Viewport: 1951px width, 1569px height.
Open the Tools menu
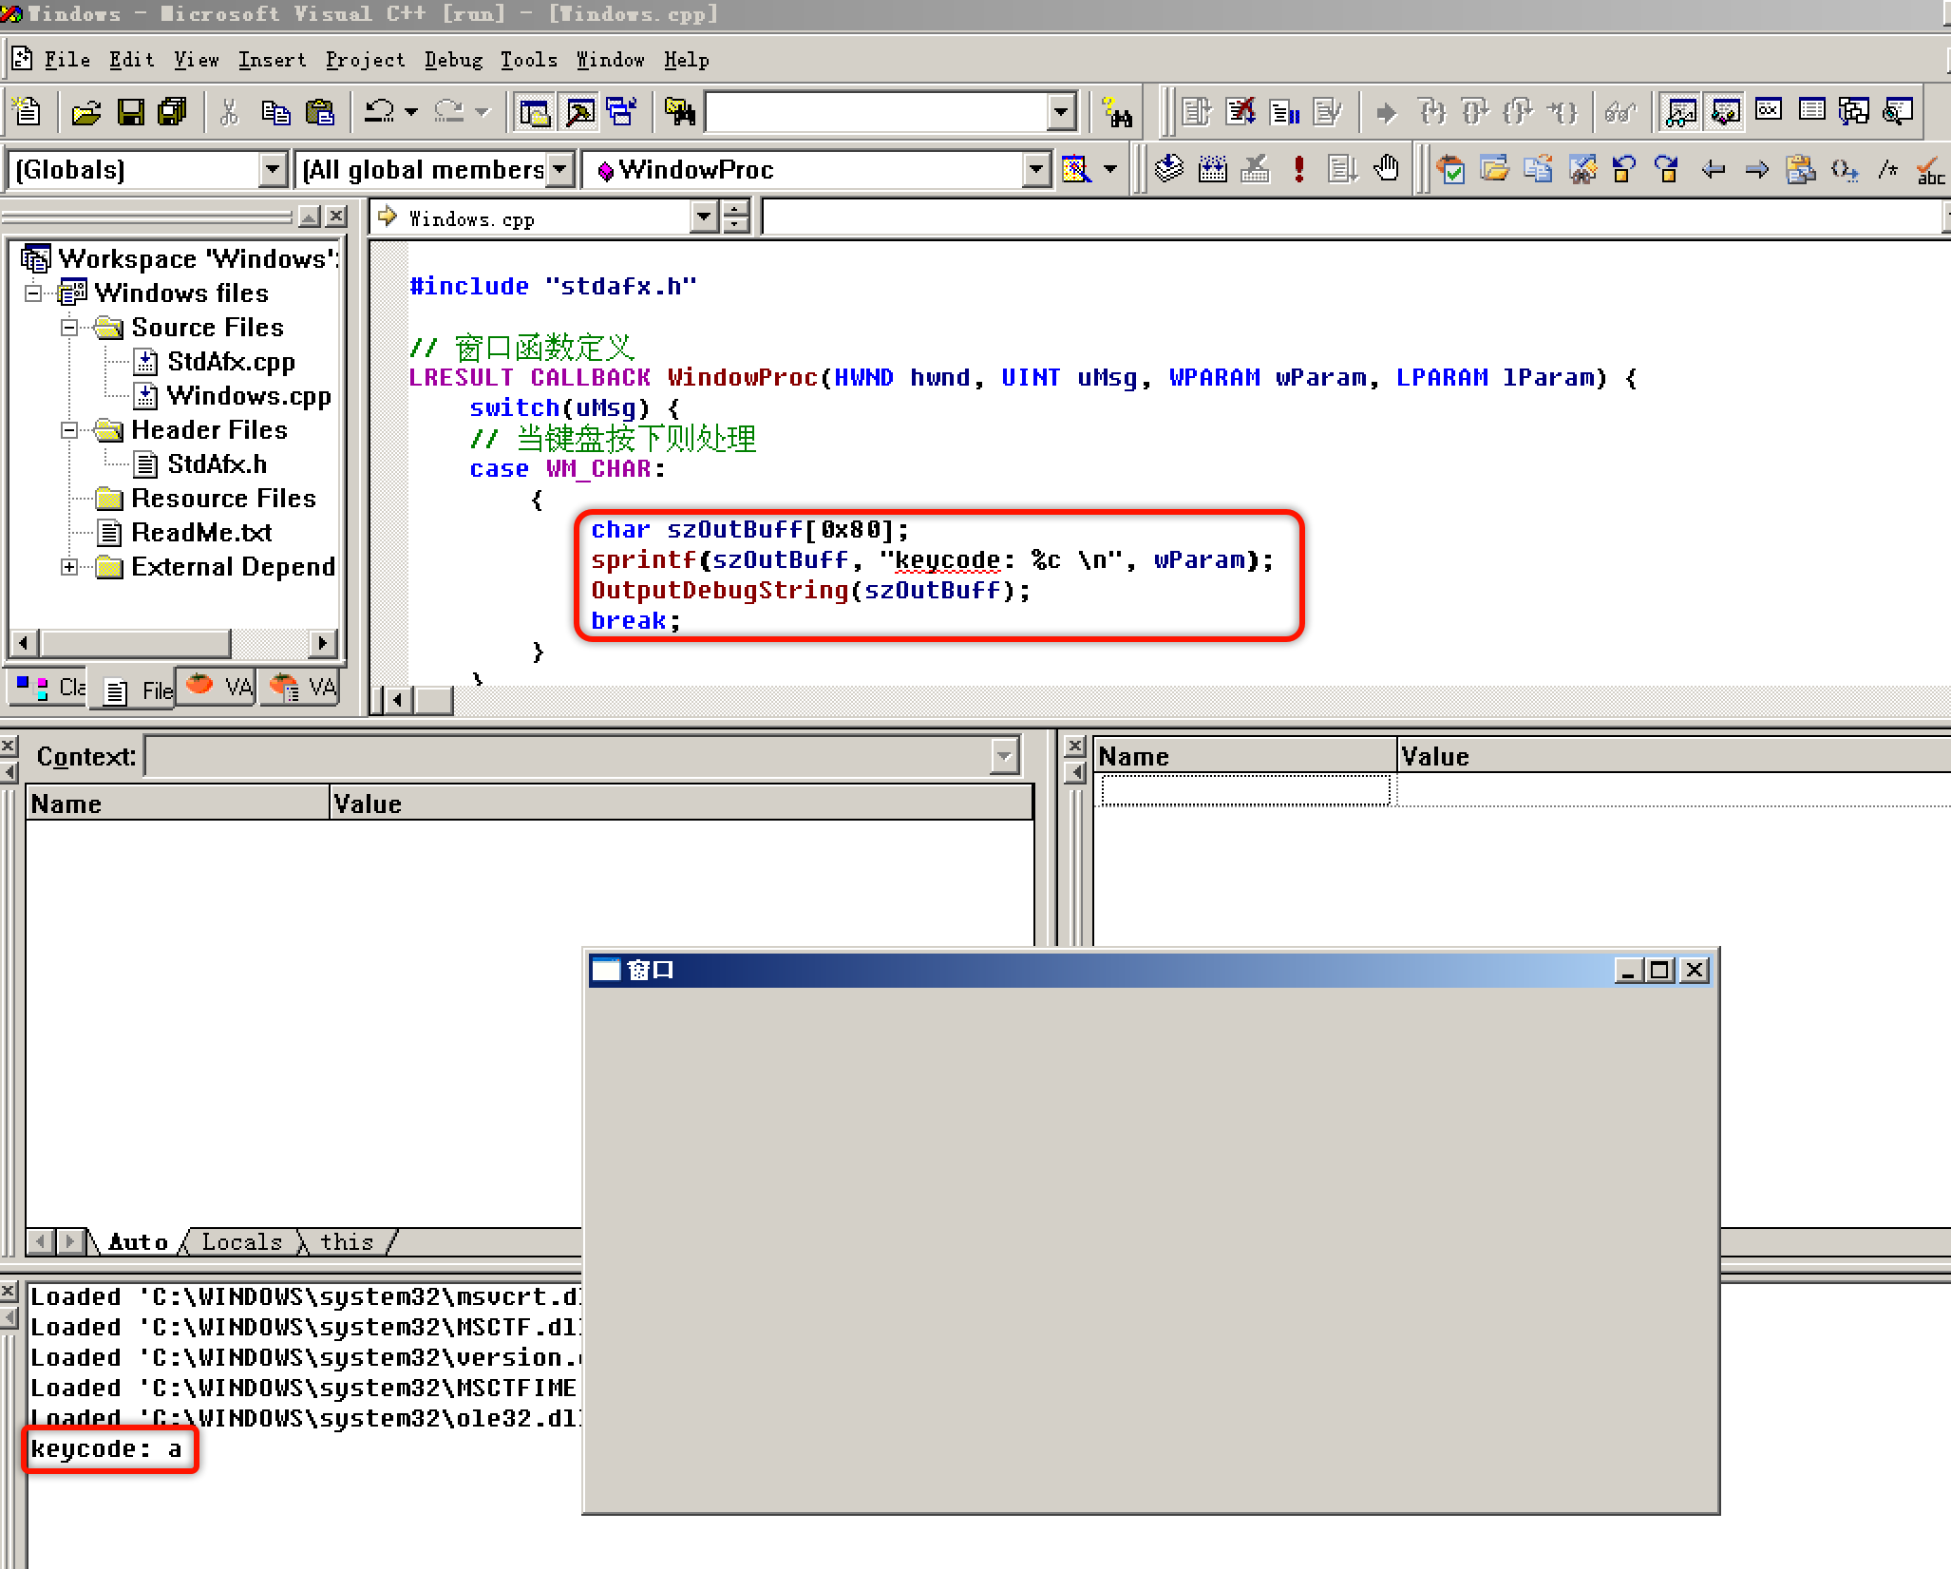point(528,60)
